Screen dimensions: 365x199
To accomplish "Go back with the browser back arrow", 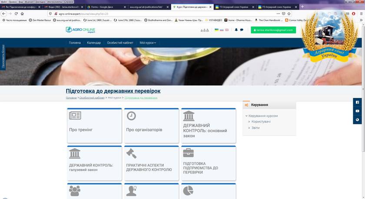I will click(4, 14).
